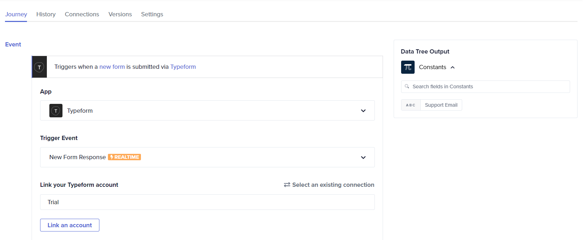The width and height of the screenshot is (585, 240).
Task: Click the 'New Form Response' text
Action: (77, 157)
